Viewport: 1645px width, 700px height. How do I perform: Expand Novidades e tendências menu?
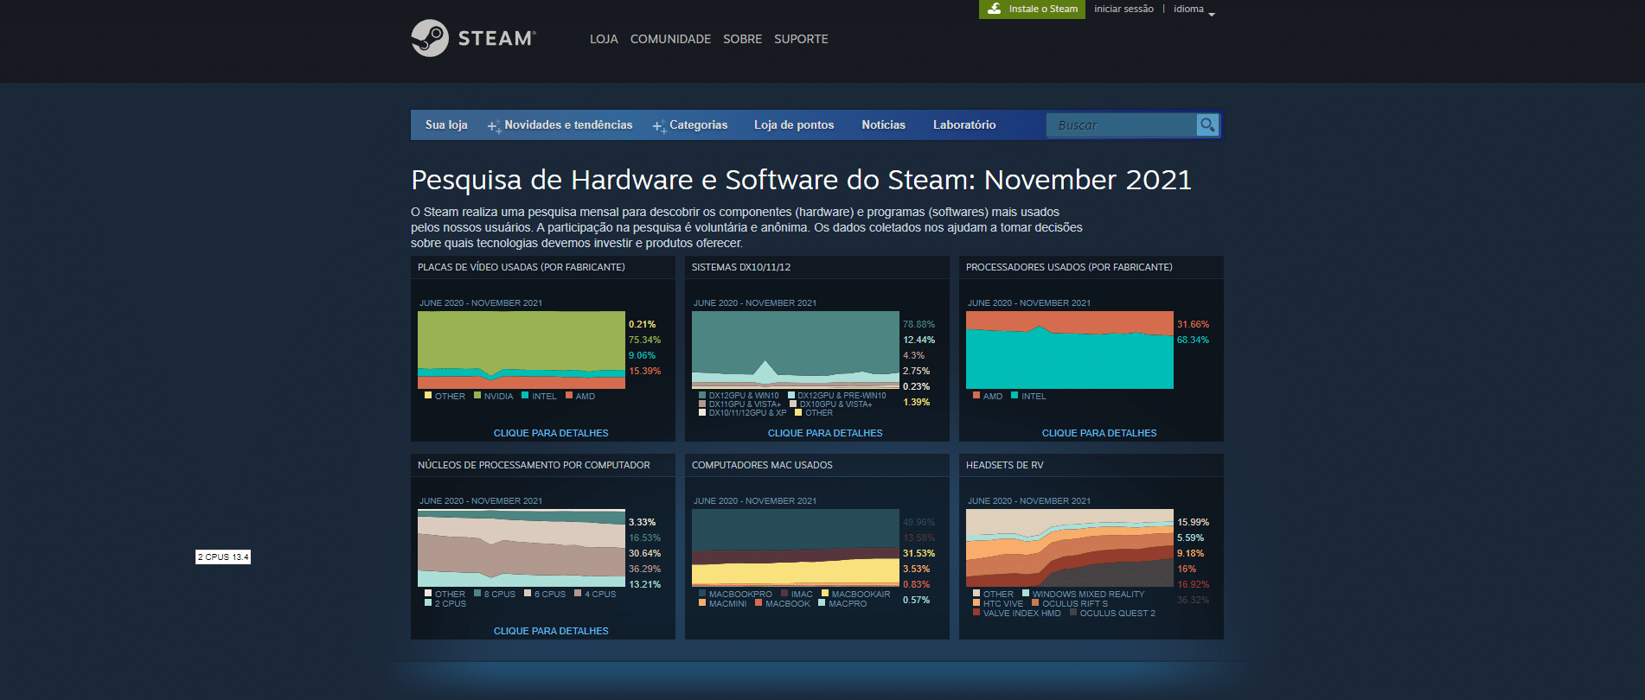click(x=560, y=124)
